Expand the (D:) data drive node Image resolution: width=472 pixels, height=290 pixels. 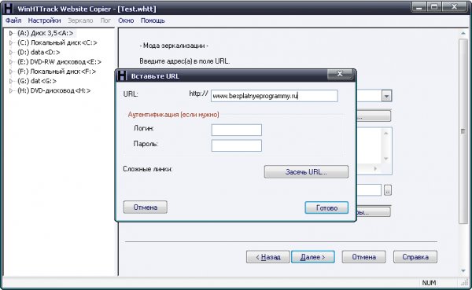(x=11, y=53)
